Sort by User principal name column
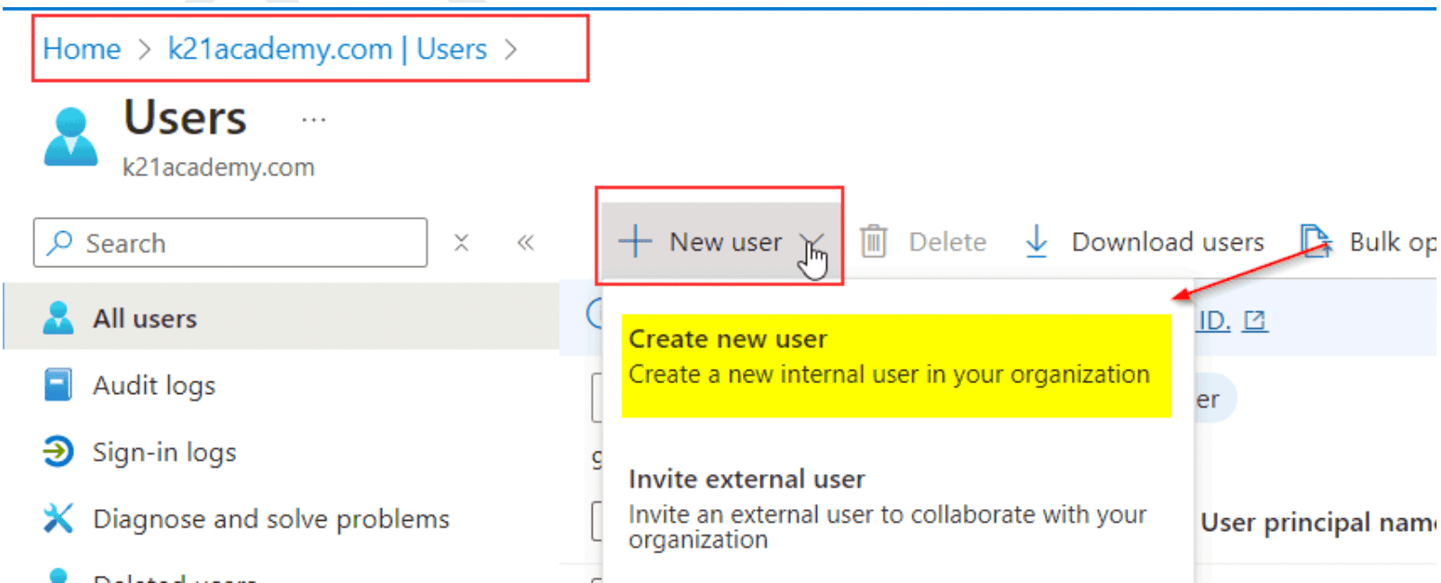 1316,523
